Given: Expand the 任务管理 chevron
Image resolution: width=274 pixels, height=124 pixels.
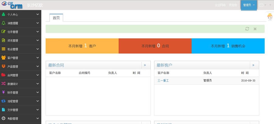Looking at the screenshot, I should (x=37, y=32).
